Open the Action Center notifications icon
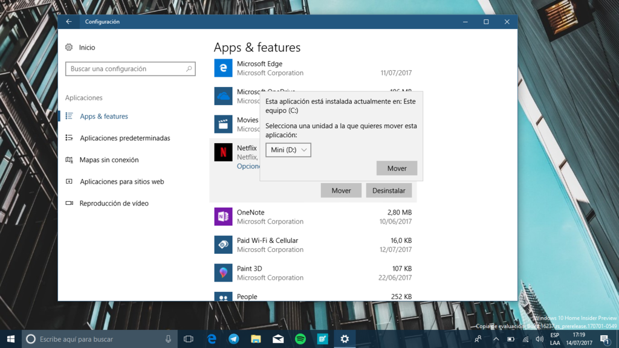 click(604, 339)
